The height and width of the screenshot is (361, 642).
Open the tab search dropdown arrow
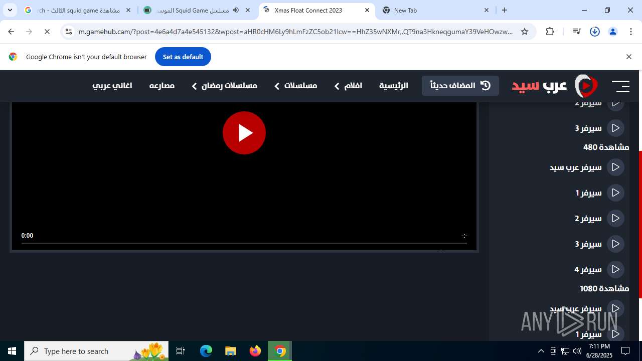tap(10, 10)
